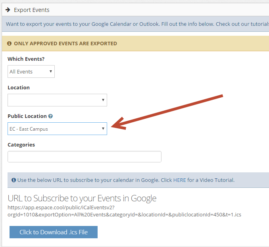Click the arrow icon beside Export Events

click(8, 10)
